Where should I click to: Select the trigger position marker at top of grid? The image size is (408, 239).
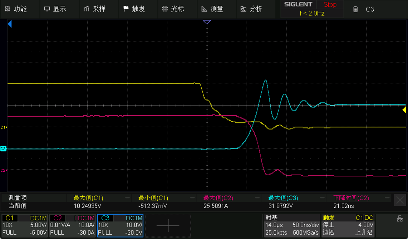coord(207,22)
